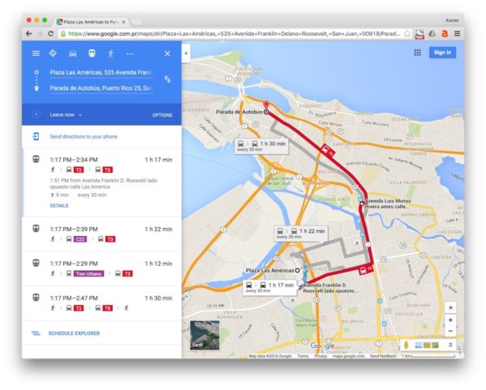Select the 1 h 22 min C22 route

(102, 234)
